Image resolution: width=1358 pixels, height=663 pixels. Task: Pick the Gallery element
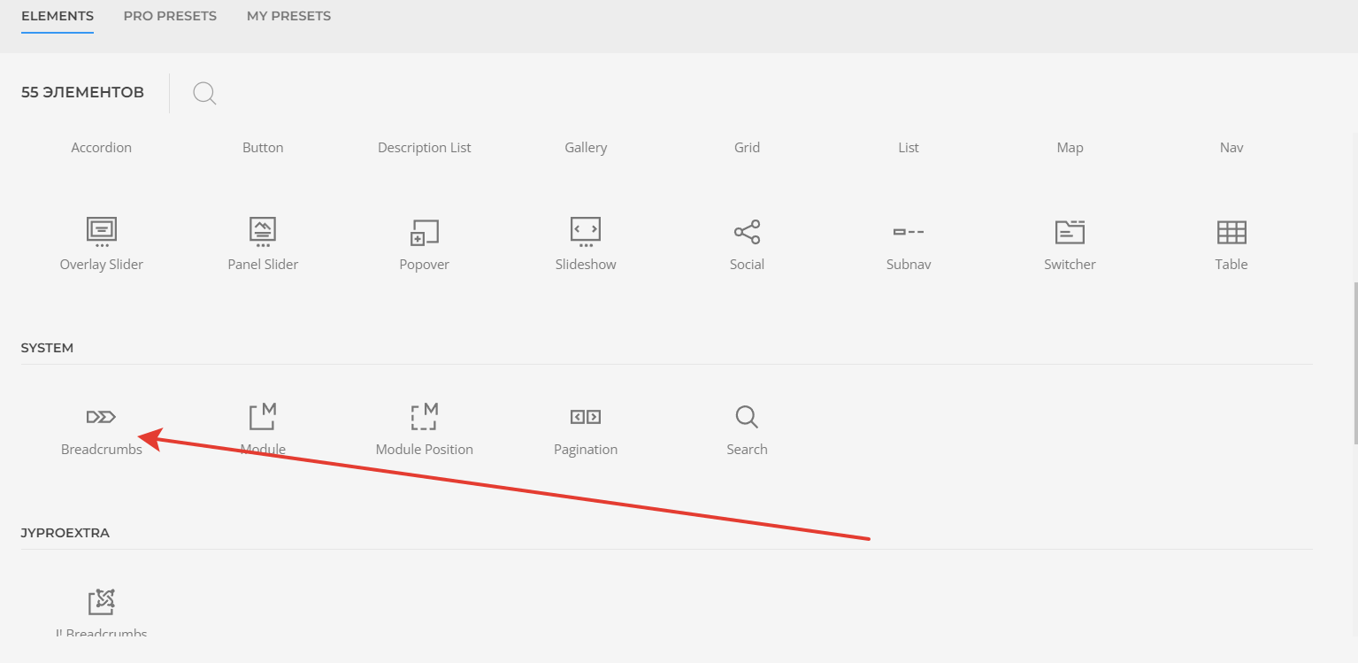[x=586, y=148]
